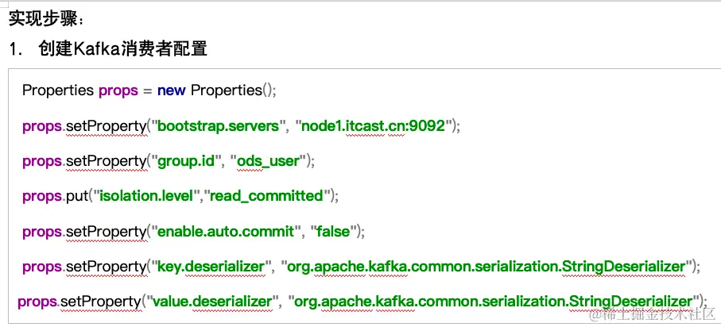Click the string "isolation.level"
This screenshot has height=327, width=721.
tap(147, 196)
